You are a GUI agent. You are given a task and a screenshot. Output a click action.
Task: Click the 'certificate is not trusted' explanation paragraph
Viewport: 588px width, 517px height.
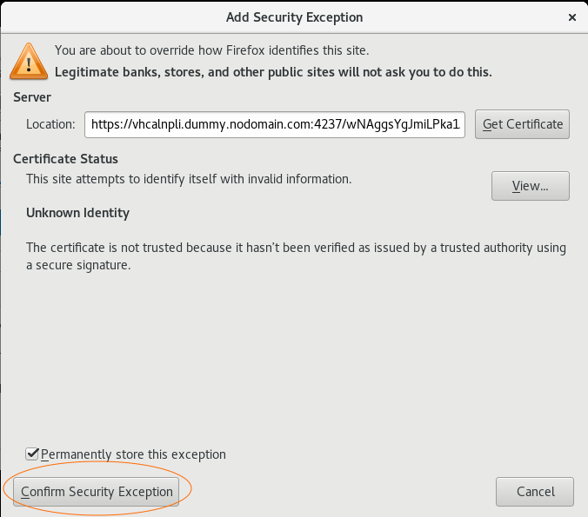pos(296,256)
